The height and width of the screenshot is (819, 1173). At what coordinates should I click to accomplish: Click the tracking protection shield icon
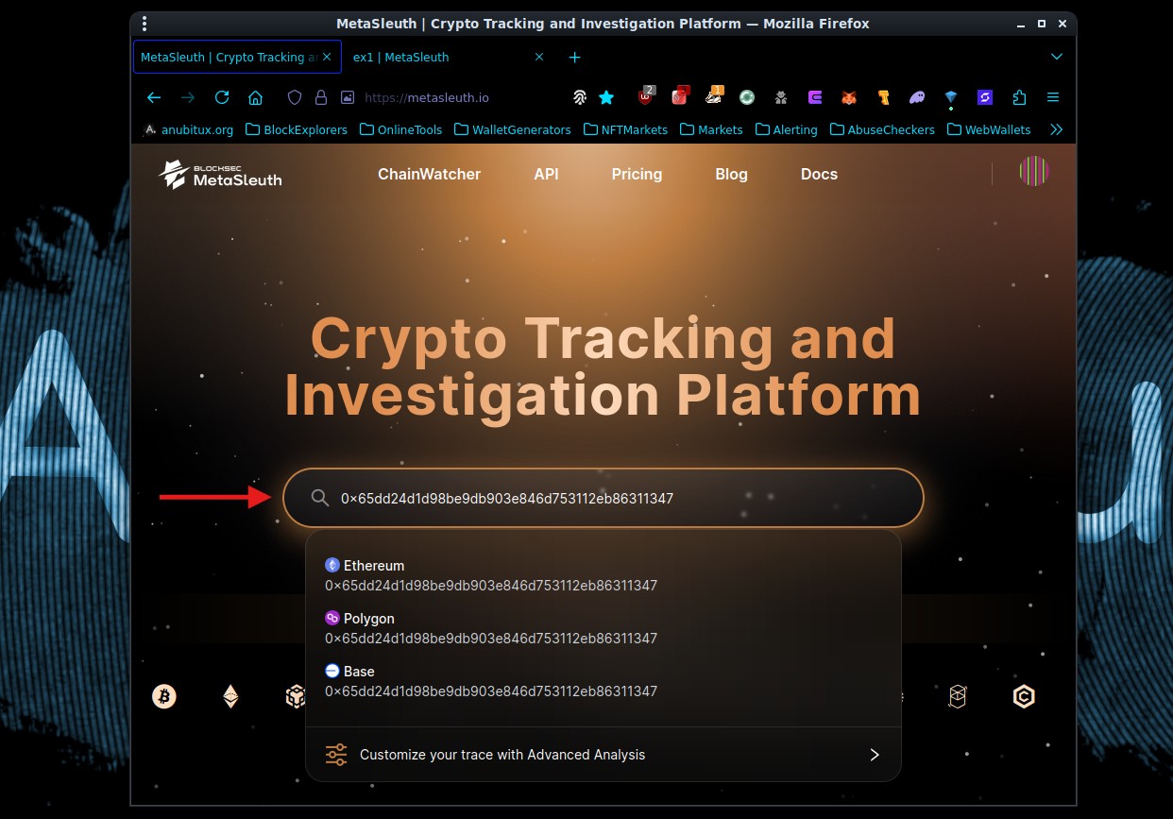tap(295, 97)
